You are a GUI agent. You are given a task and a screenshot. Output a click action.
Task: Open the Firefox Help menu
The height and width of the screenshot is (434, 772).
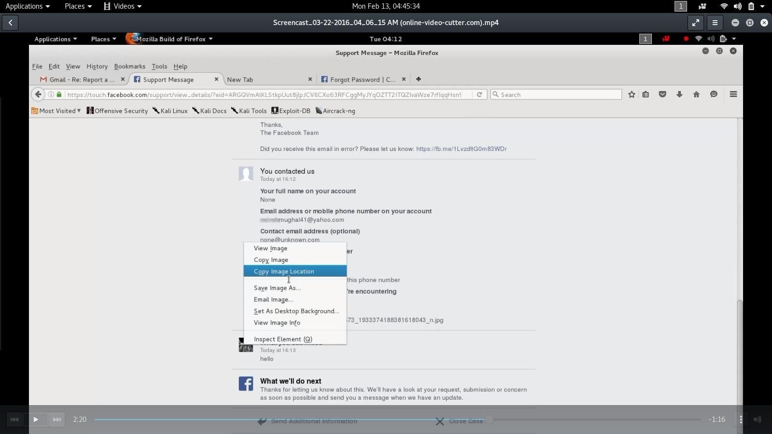click(180, 67)
